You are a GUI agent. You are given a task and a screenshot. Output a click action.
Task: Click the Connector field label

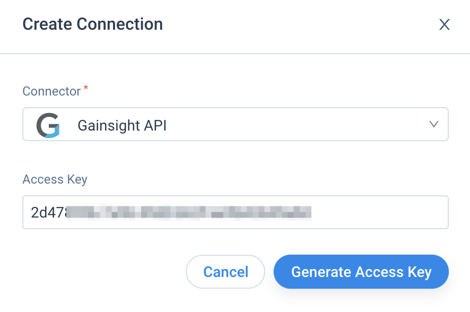[51, 91]
